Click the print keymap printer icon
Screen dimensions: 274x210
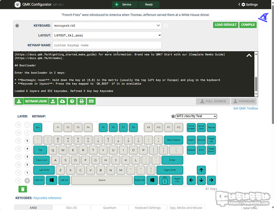[x=82, y=101]
